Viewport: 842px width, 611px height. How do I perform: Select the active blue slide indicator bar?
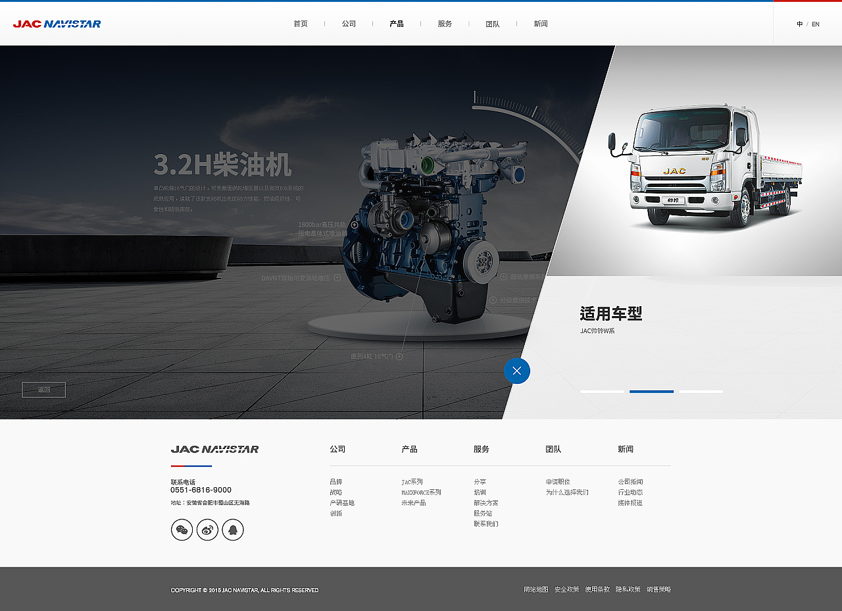click(x=651, y=392)
